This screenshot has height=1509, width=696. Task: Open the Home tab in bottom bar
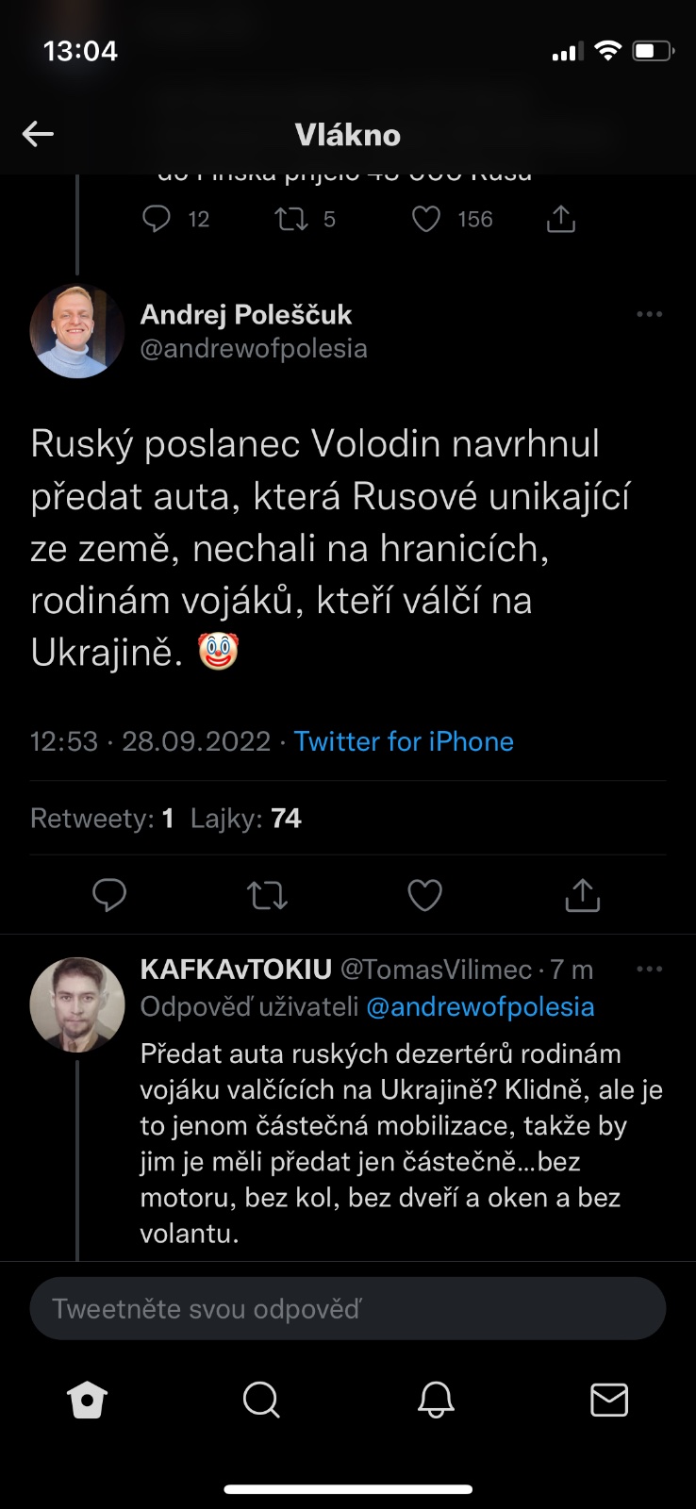pyautogui.click(x=88, y=1400)
